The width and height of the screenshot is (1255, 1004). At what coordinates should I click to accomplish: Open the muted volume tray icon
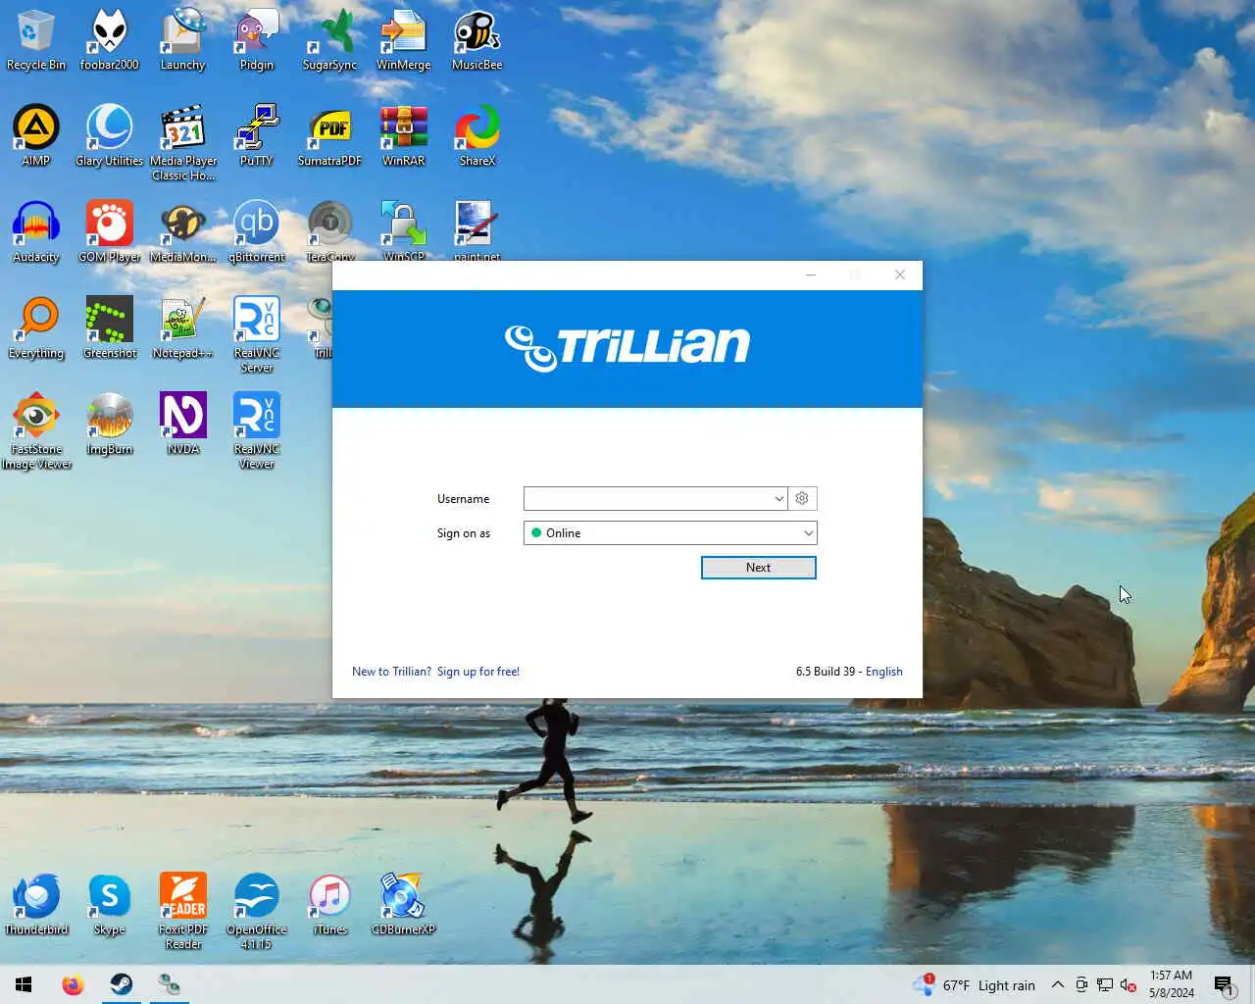point(1128,985)
